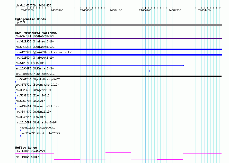Select nsv5541250 (ByrskaBishop2022) label
Screen dimensions: 229x163
pyautogui.click(x=38, y=79)
